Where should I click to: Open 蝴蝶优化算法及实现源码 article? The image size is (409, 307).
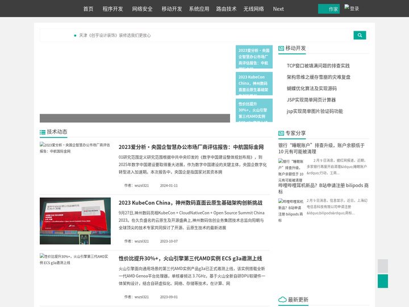coord(312,89)
